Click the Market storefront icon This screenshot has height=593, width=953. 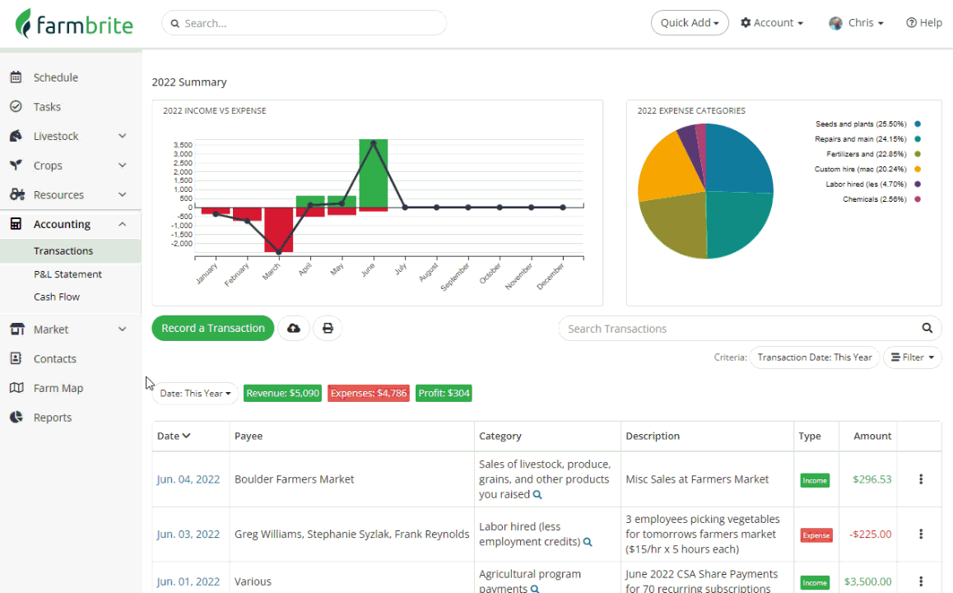tap(17, 329)
